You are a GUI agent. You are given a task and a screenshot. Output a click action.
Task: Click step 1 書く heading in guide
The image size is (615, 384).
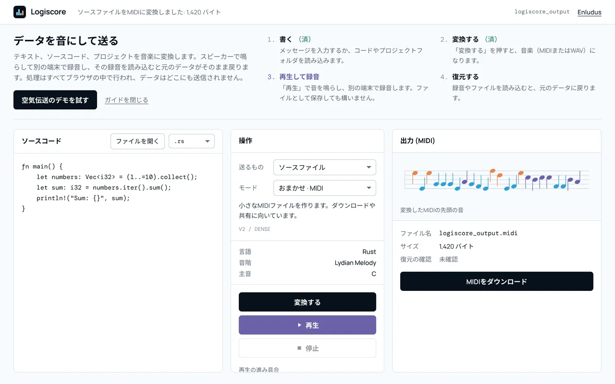coord(286,39)
